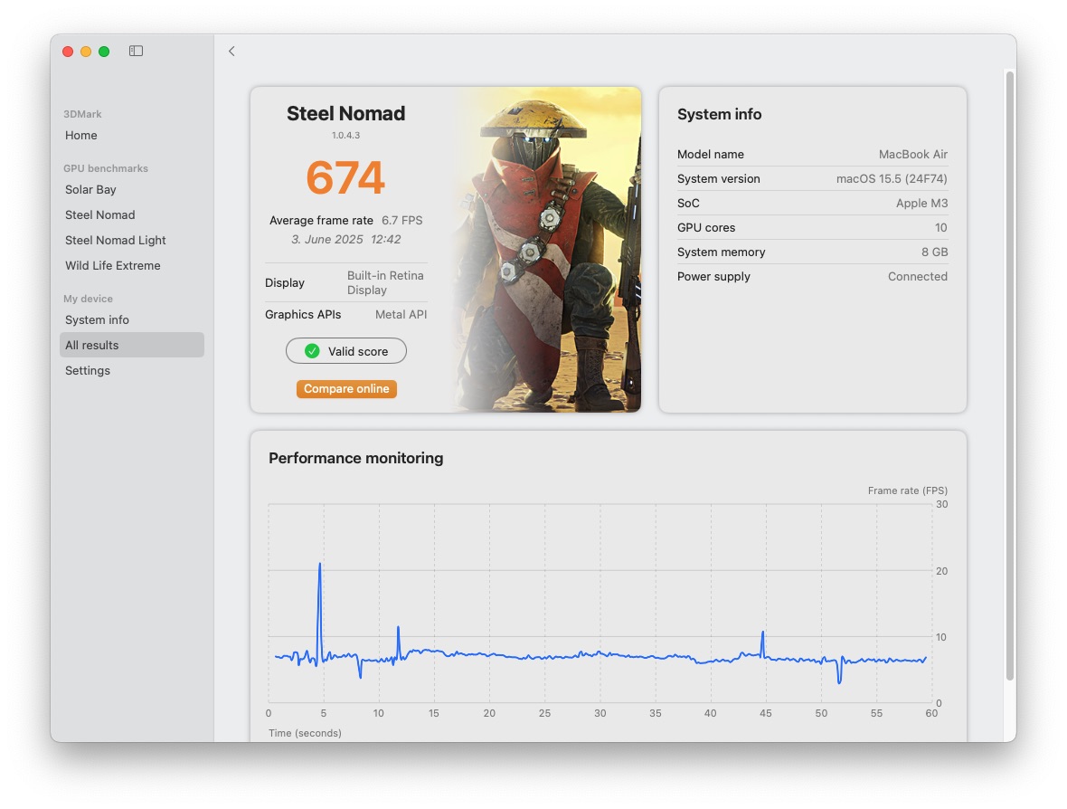The width and height of the screenshot is (1067, 809).
Task: Click the GPU benchmarks section header
Action: tap(106, 169)
